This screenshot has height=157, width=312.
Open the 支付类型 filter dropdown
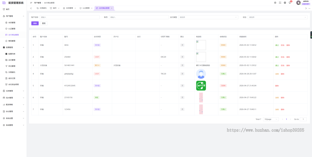208,17
